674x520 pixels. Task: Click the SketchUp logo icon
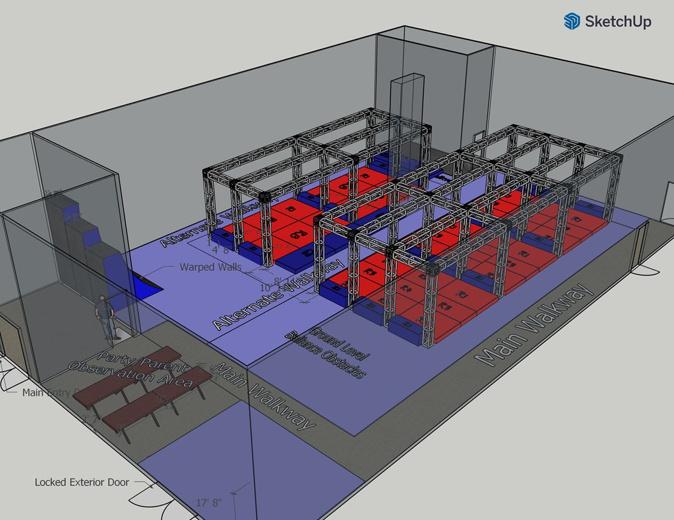click(x=572, y=21)
